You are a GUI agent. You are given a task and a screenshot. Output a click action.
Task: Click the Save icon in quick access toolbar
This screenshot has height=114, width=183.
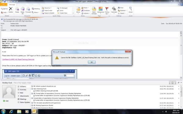tap(5, 2)
